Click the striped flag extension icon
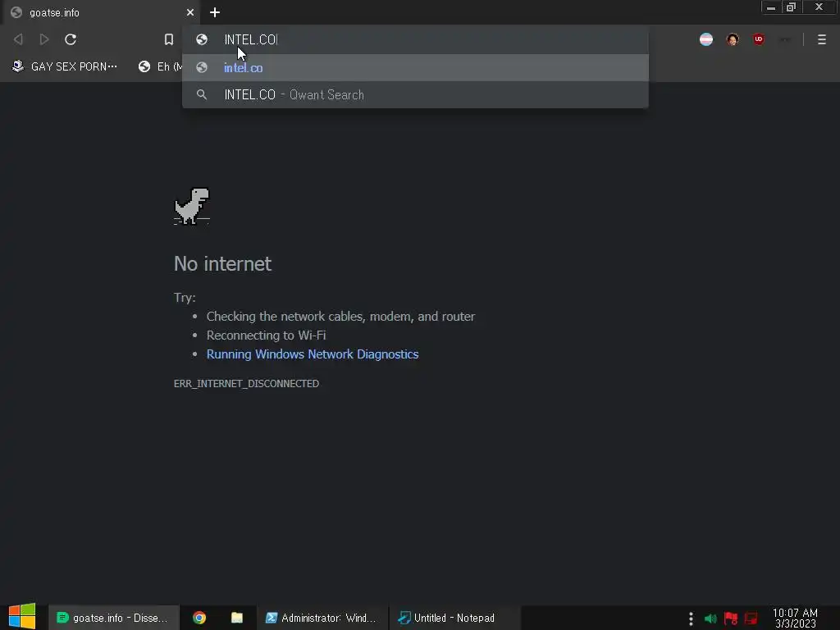 706,39
